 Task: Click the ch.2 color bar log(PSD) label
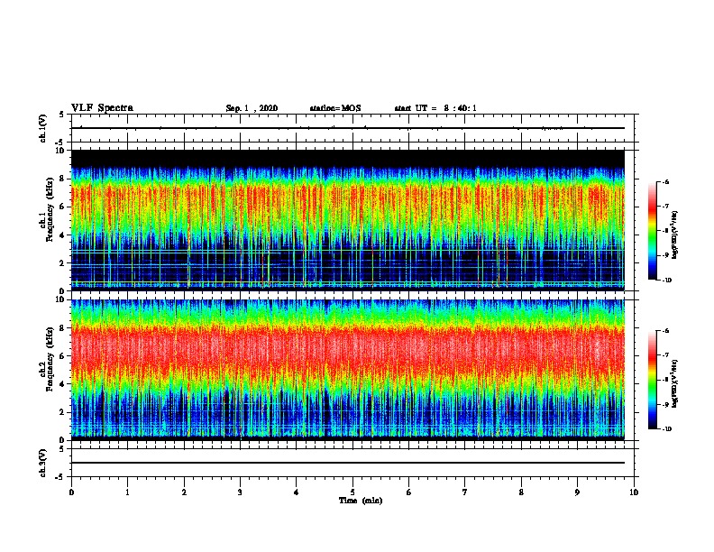coord(675,383)
